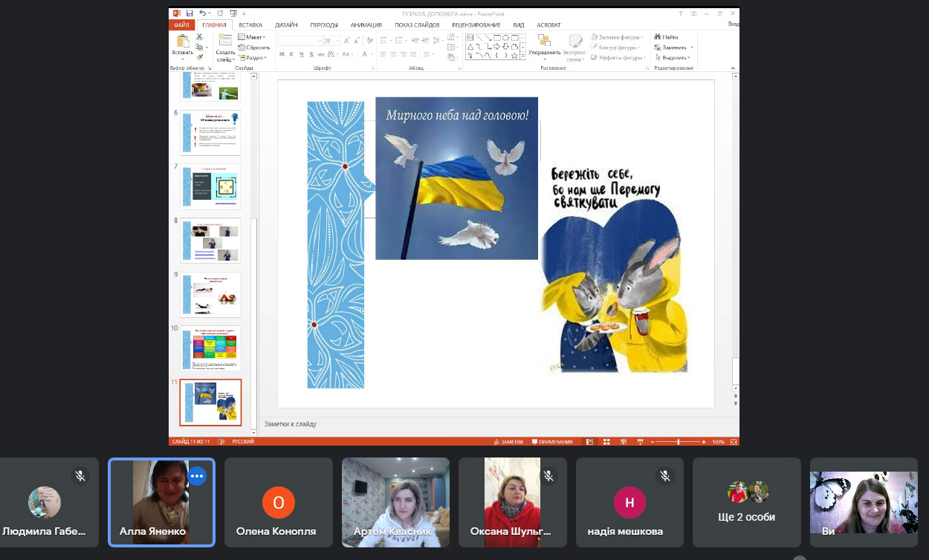
Task: Click Найти find button
Action: pyautogui.click(x=667, y=36)
